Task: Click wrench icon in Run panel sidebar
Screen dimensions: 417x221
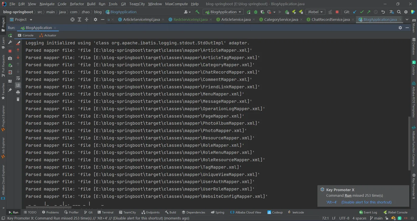Action: [10, 43]
